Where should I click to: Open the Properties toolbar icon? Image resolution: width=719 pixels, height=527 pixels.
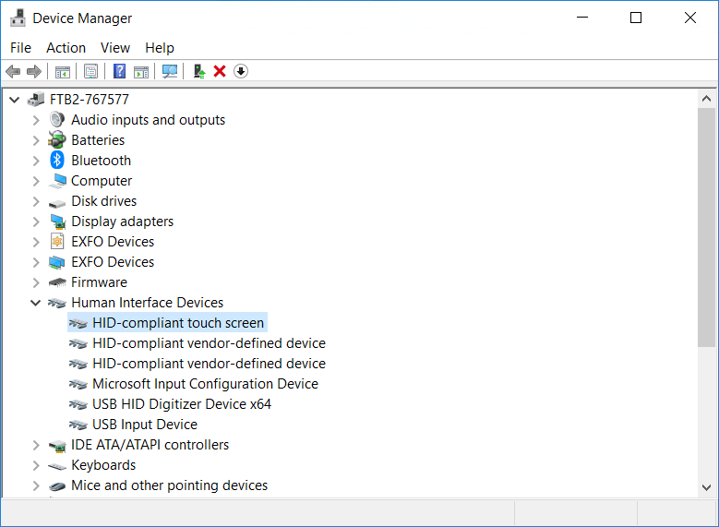pos(90,72)
